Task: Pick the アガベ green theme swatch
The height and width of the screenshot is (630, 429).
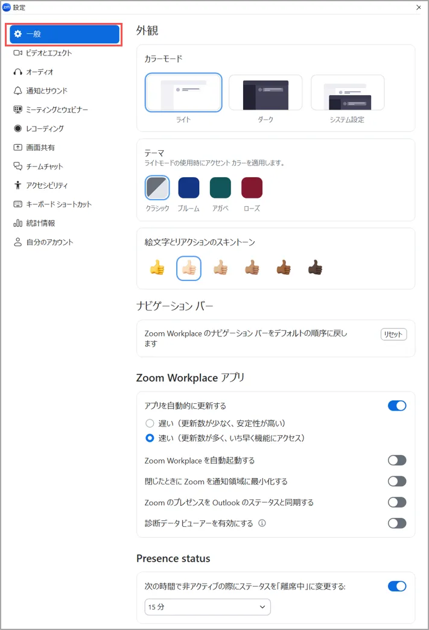Action: 220,187
